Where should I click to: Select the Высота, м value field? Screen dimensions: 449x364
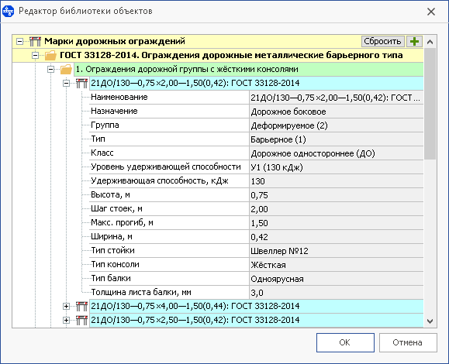pyautogui.click(x=337, y=195)
